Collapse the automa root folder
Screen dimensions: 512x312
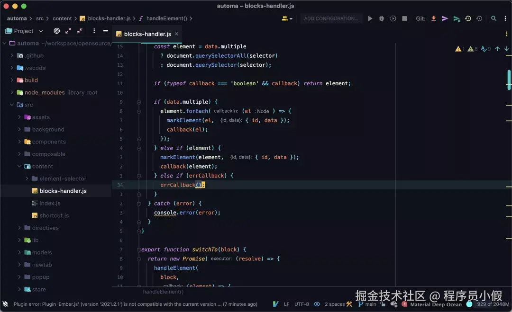click(5, 44)
